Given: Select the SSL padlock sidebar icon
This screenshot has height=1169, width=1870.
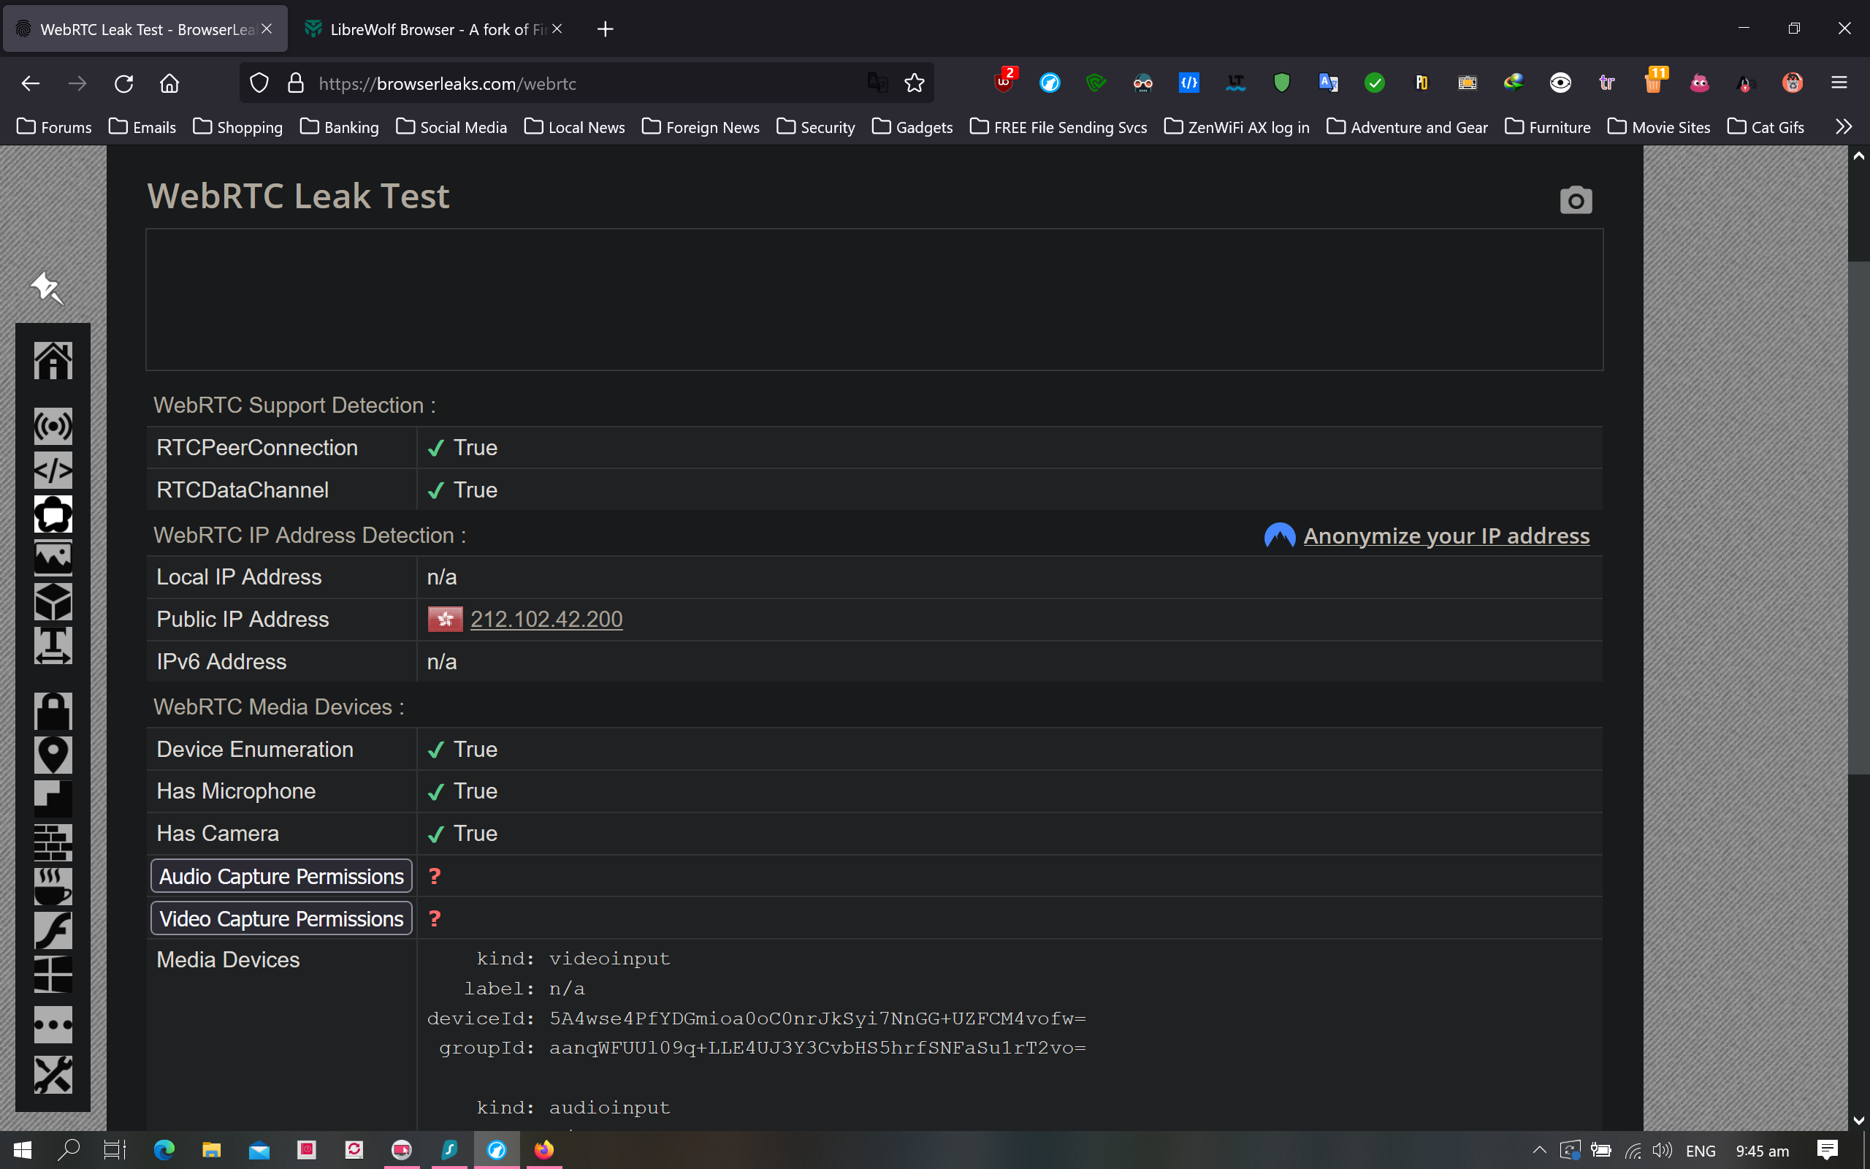Looking at the screenshot, I should coord(53,712).
